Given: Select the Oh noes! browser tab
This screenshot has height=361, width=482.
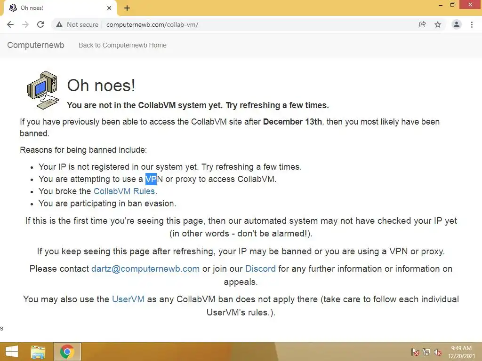Looking at the screenshot, I should click(60, 8).
